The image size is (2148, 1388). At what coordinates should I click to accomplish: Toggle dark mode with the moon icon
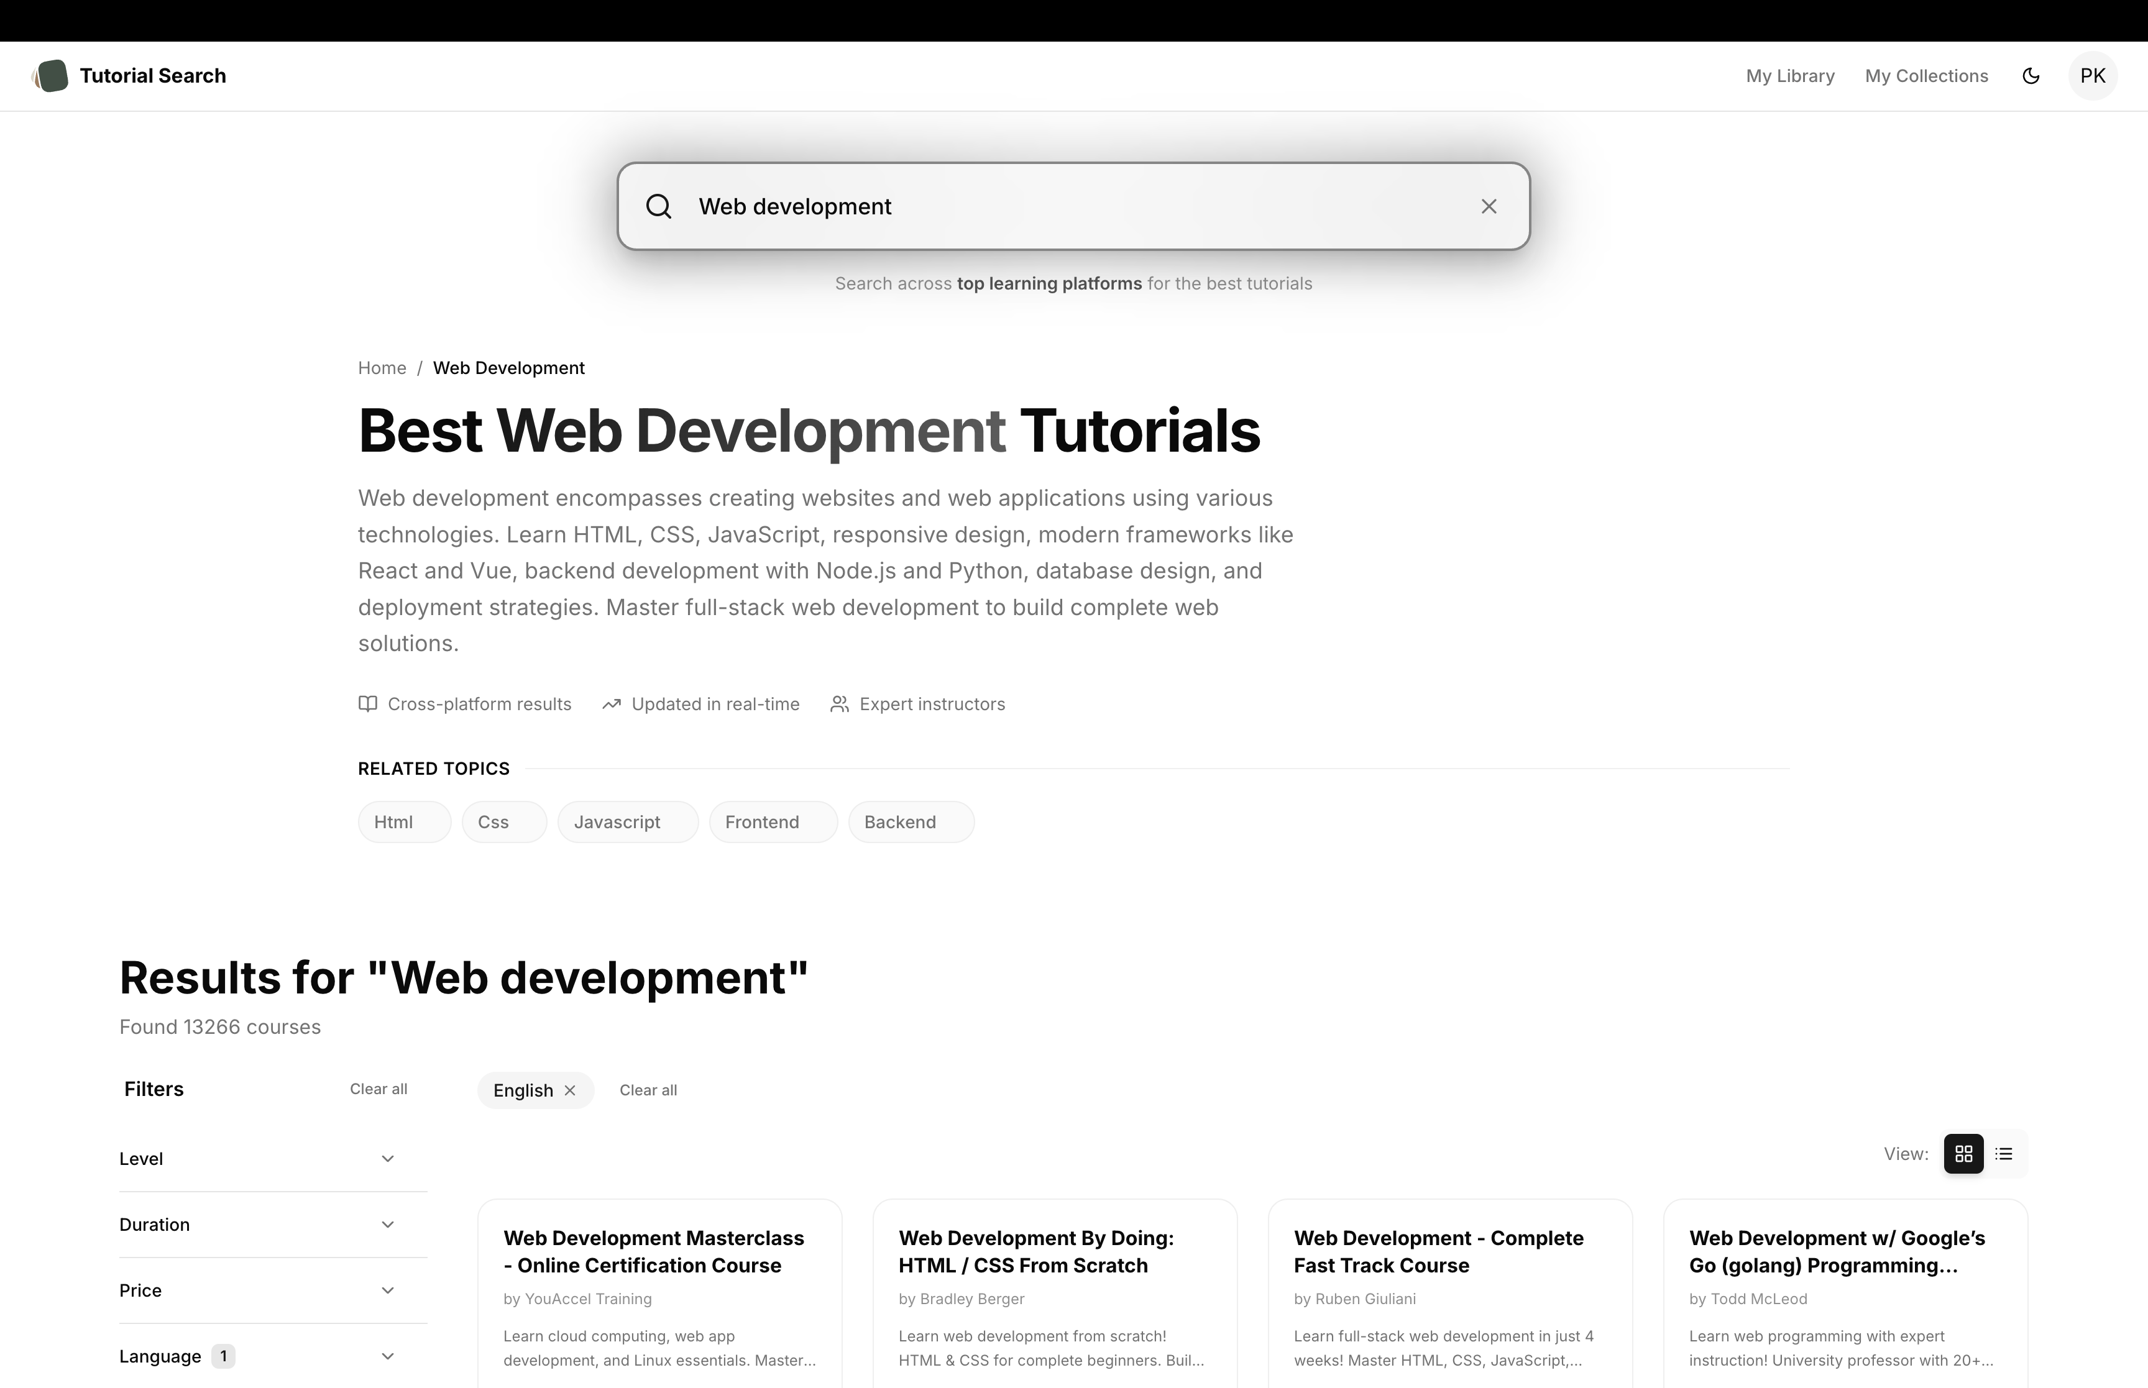2031,76
